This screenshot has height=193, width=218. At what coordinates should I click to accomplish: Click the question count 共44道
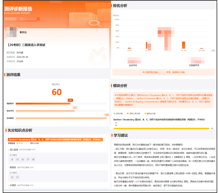[x=20, y=52]
